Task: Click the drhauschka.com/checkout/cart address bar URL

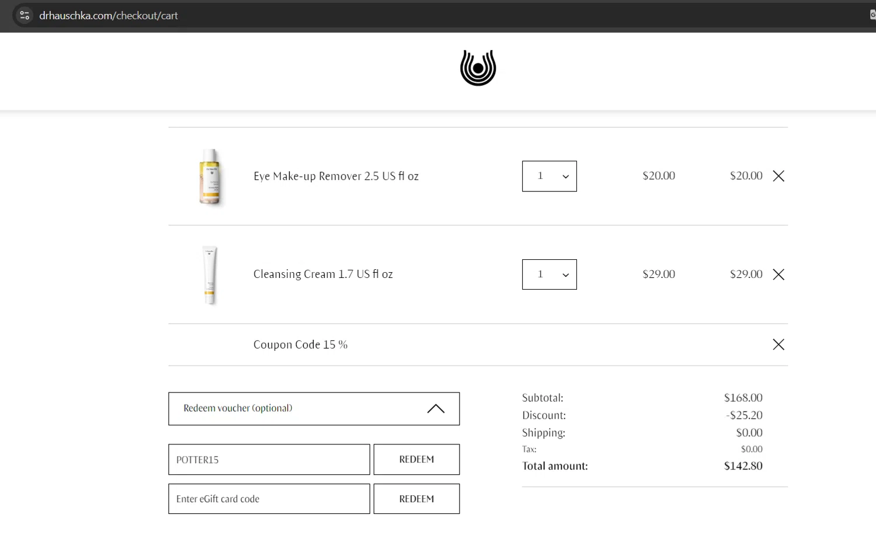Action: point(109,16)
